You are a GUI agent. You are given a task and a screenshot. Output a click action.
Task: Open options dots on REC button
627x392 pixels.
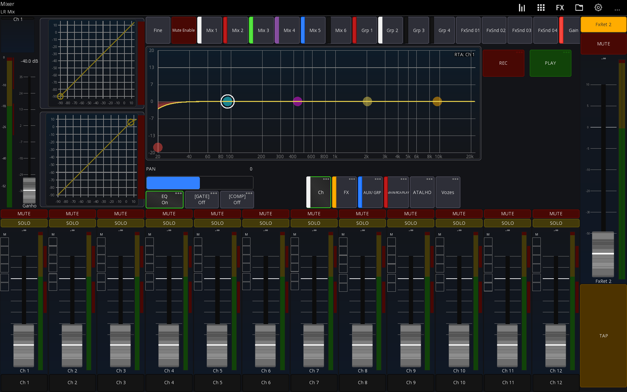[520, 52]
